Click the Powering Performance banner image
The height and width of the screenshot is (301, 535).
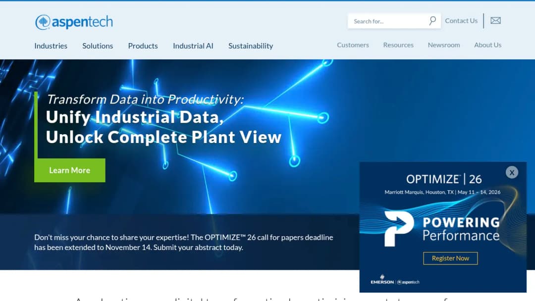[x=442, y=228]
